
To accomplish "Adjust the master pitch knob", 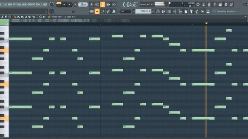I will [x=52, y=11].
